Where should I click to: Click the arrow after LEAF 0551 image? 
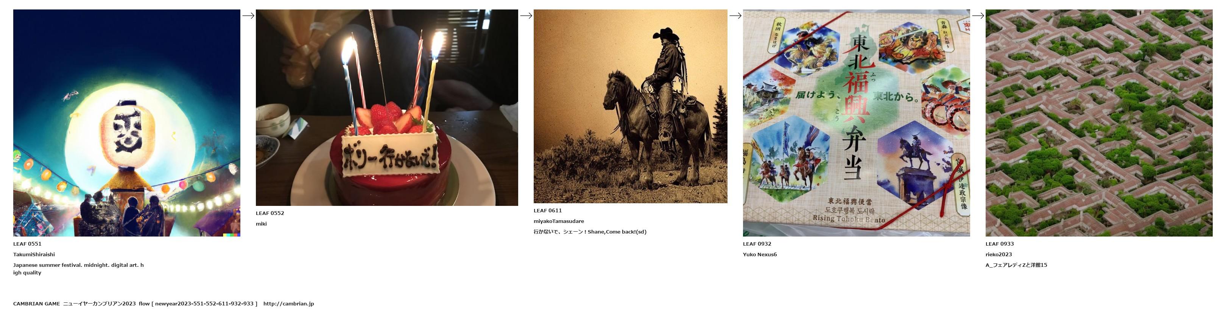[248, 16]
